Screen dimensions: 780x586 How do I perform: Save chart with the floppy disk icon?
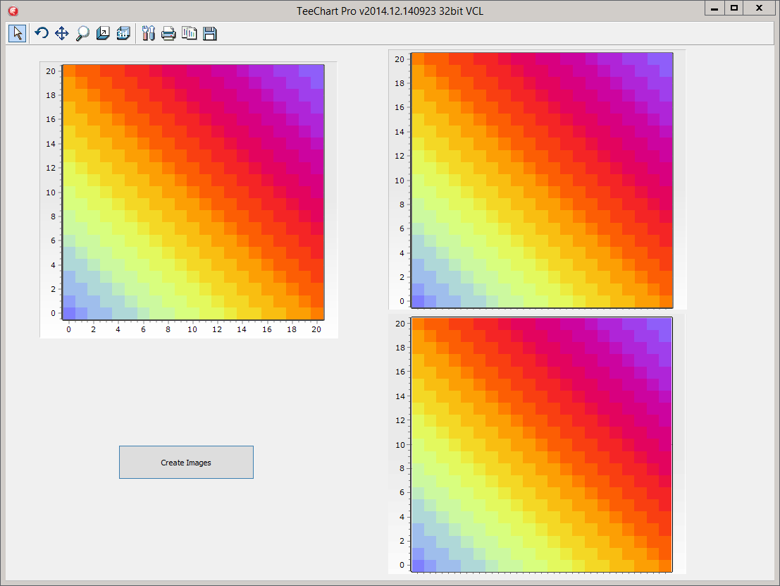tap(210, 33)
